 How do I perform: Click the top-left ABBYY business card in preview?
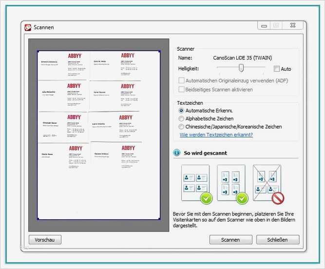point(63,66)
